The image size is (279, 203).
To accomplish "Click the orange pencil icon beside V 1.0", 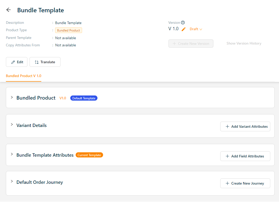I will pyautogui.click(x=183, y=29).
